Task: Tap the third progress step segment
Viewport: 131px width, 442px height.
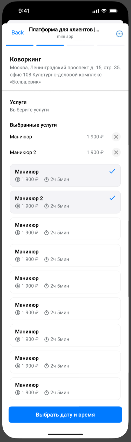Action: [80, 45]
